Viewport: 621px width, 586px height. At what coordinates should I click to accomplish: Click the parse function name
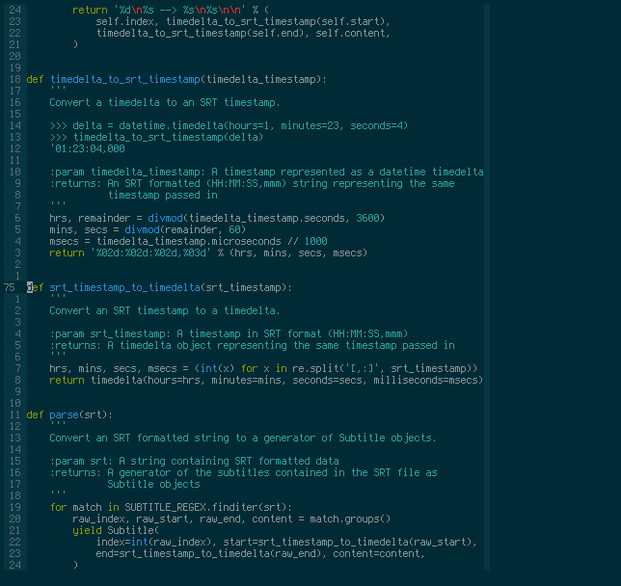pyautogui.click(x=65, y=415)
